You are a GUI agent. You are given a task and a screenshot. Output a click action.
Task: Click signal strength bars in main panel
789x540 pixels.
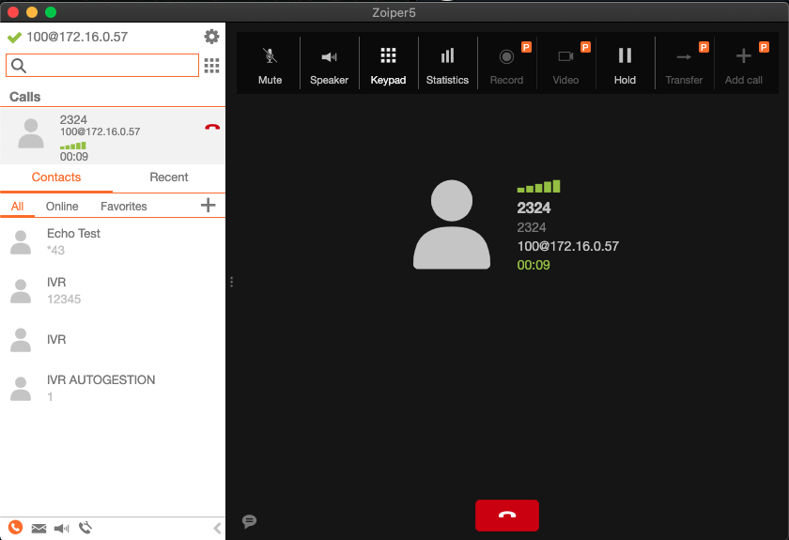[x=538, y=186]
